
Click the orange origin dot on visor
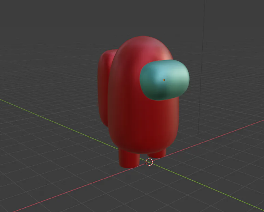click(164, 80)
